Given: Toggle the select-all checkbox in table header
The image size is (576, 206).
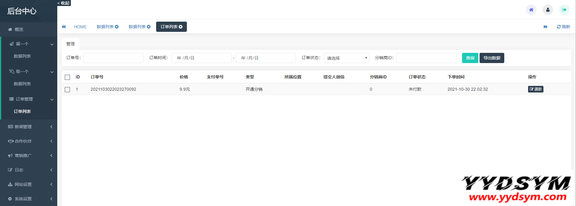Looking at the screenshot, I should coord(68,77).
